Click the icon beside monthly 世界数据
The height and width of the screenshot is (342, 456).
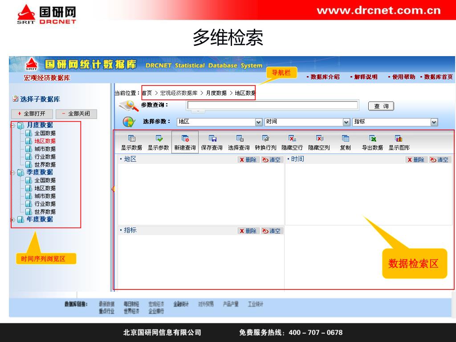[x=28, y=165]
